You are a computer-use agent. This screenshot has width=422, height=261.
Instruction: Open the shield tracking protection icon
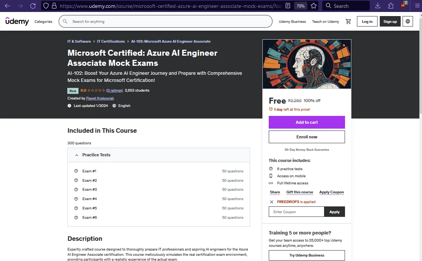(x=46, y=6)
